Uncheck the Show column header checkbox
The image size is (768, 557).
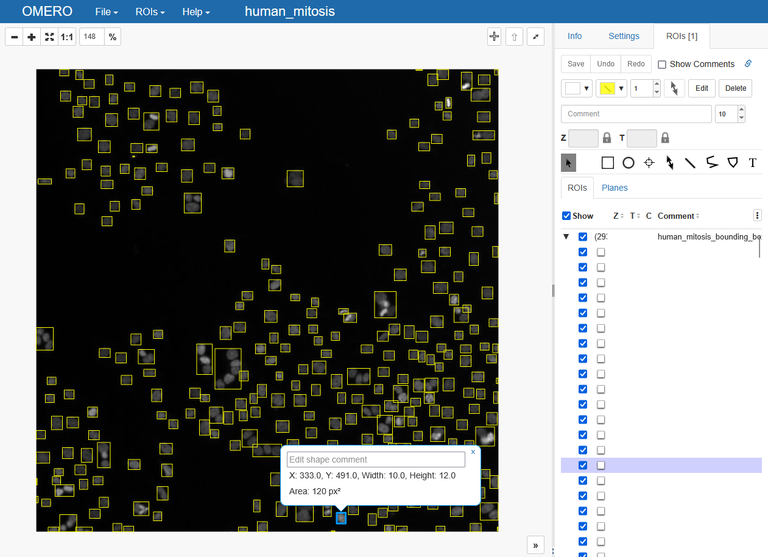click(x=568, y=215)
